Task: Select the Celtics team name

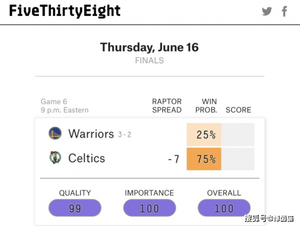Action: tap(87, 158)
